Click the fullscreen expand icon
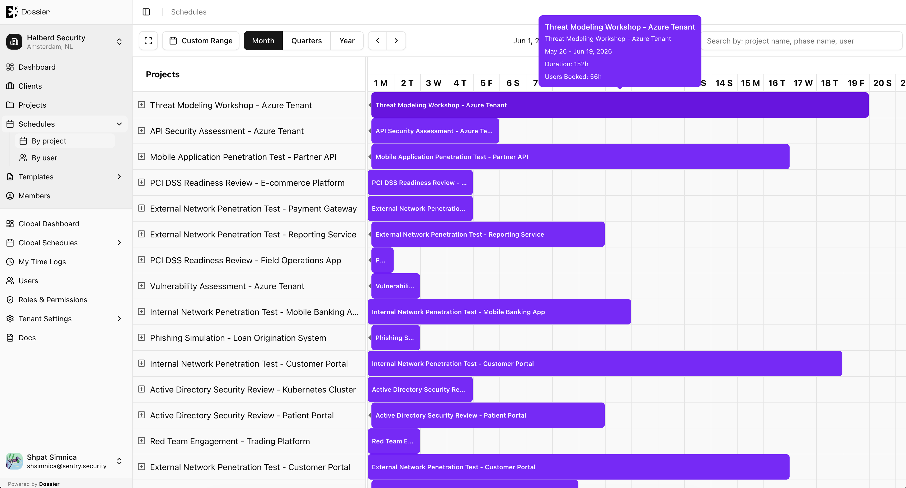This screenshot has width=906, height=488. (148, 41)
